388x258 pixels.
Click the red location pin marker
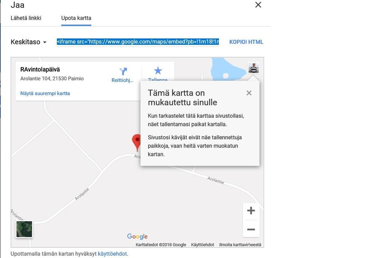click(136, 143)
